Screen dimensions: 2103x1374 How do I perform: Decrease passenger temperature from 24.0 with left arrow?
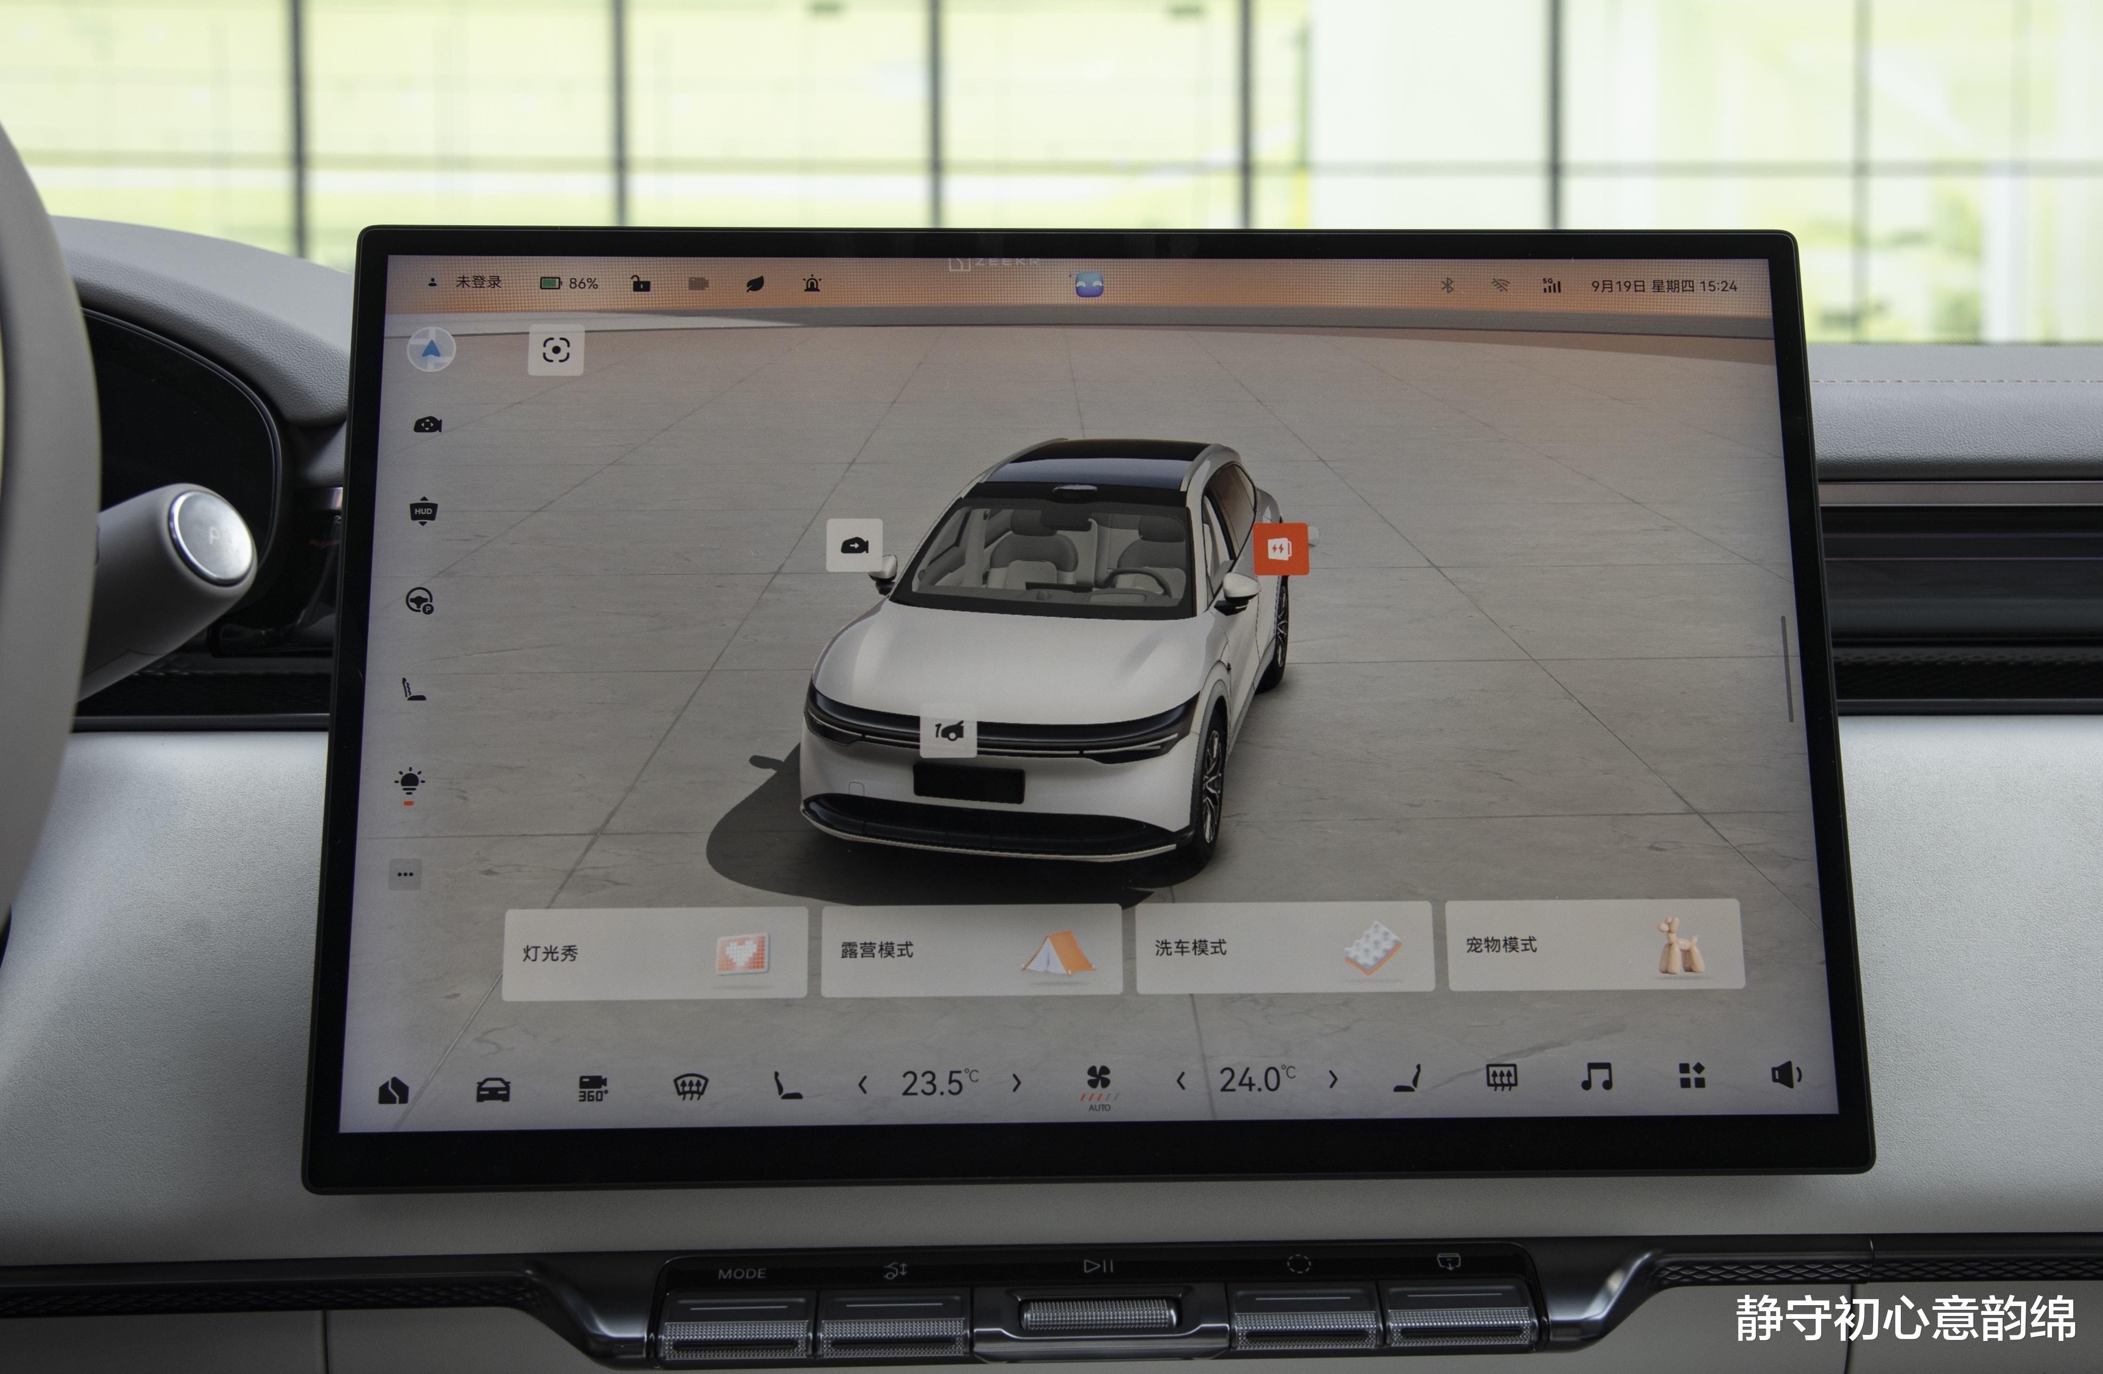pyautogui.click(x=1181, y=1080)
